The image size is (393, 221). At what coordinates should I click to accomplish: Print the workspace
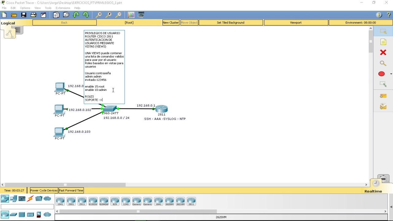(33, 15)
